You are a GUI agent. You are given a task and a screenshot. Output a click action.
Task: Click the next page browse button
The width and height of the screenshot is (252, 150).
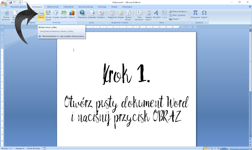[250, 144]
